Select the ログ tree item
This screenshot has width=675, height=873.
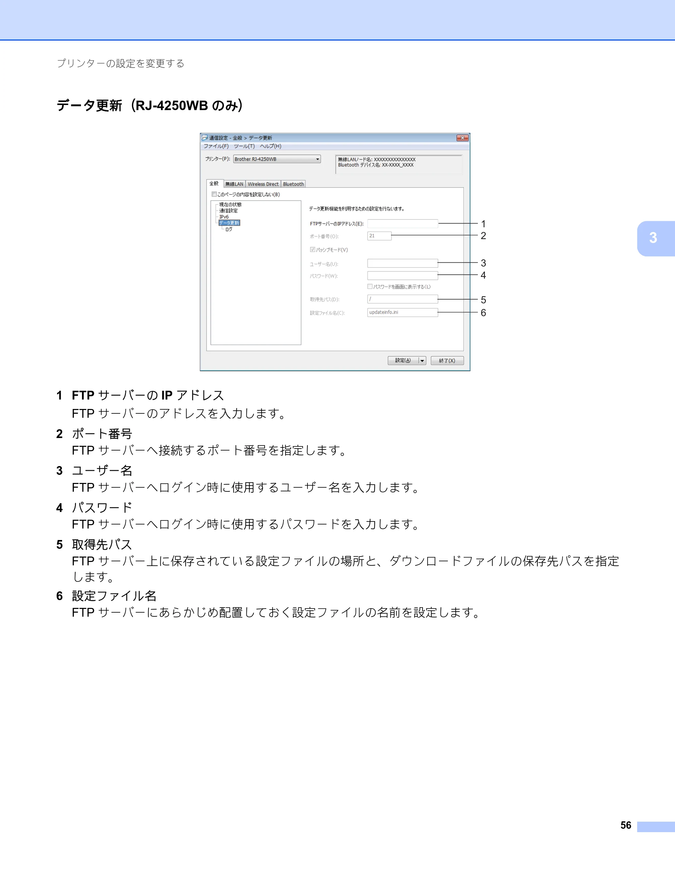click(229, 229)
